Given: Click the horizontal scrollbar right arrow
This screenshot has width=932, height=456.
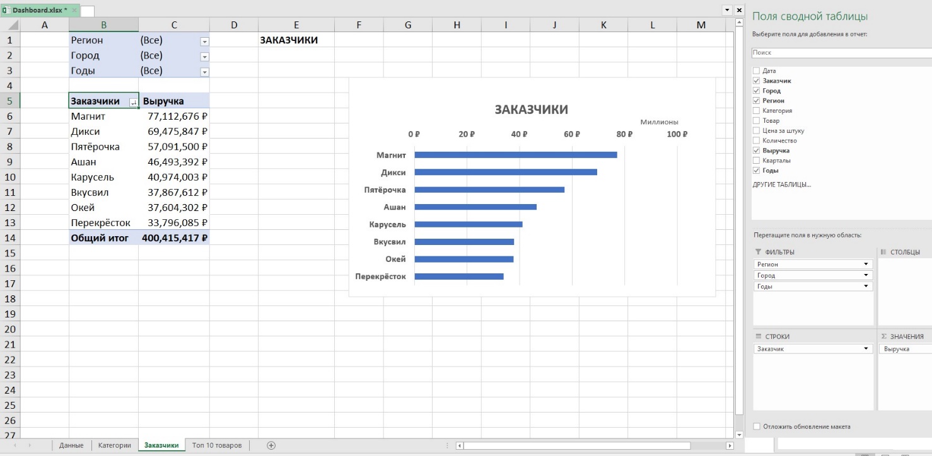Looking at the screenshot, I should (x=730, y=446).
